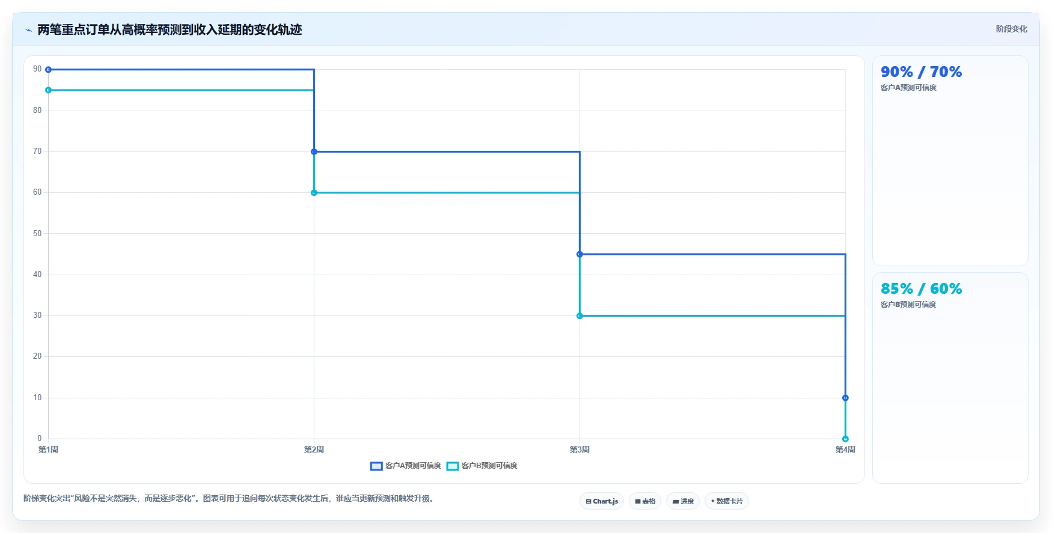Click the 客户B data point at 第1周 (85)
Screen dimensions: 1052x533
[x=48, y=90]
